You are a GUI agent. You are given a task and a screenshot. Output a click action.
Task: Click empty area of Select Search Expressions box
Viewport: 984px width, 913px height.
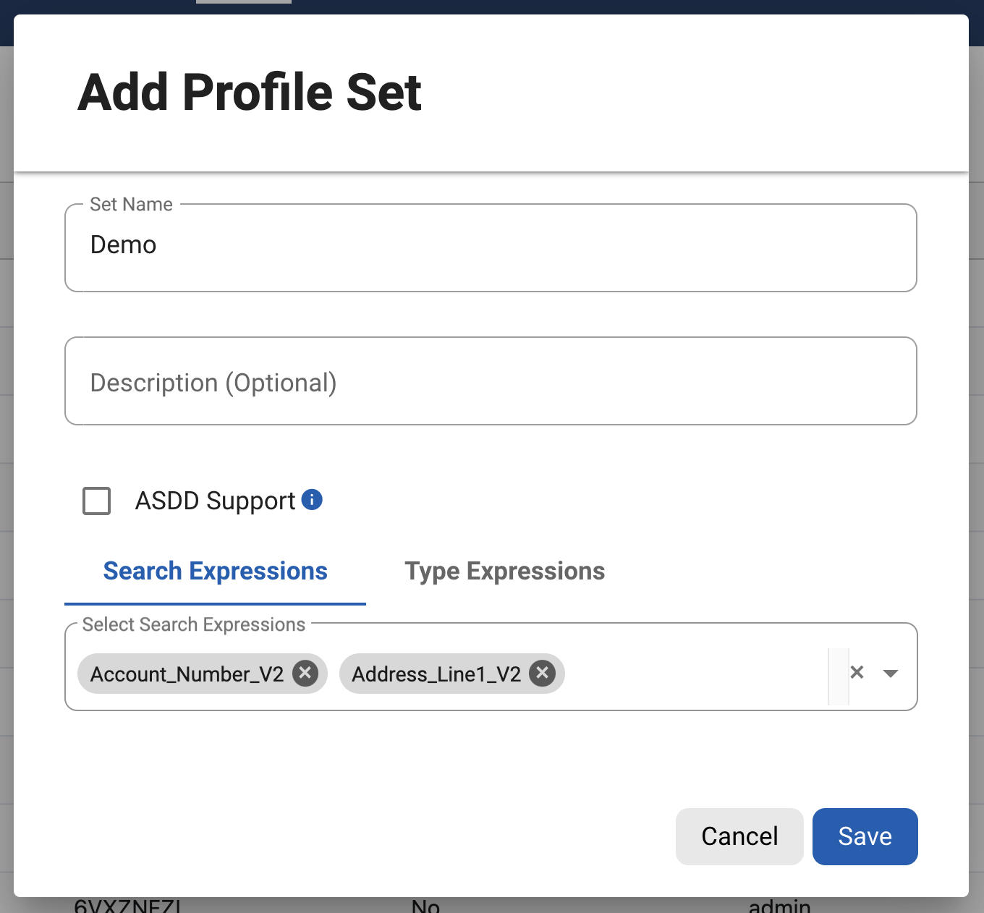(695, 674)
